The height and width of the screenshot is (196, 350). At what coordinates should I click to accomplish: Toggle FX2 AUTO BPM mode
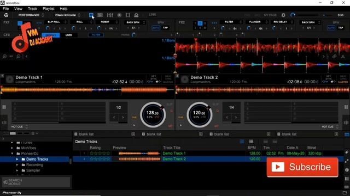(x=331, y=28)
